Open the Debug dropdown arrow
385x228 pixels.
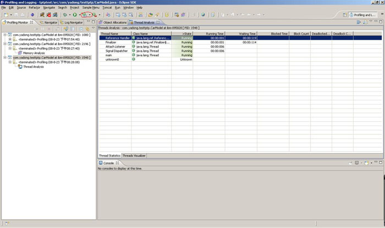pyautogui.click(x=70, y=15)
